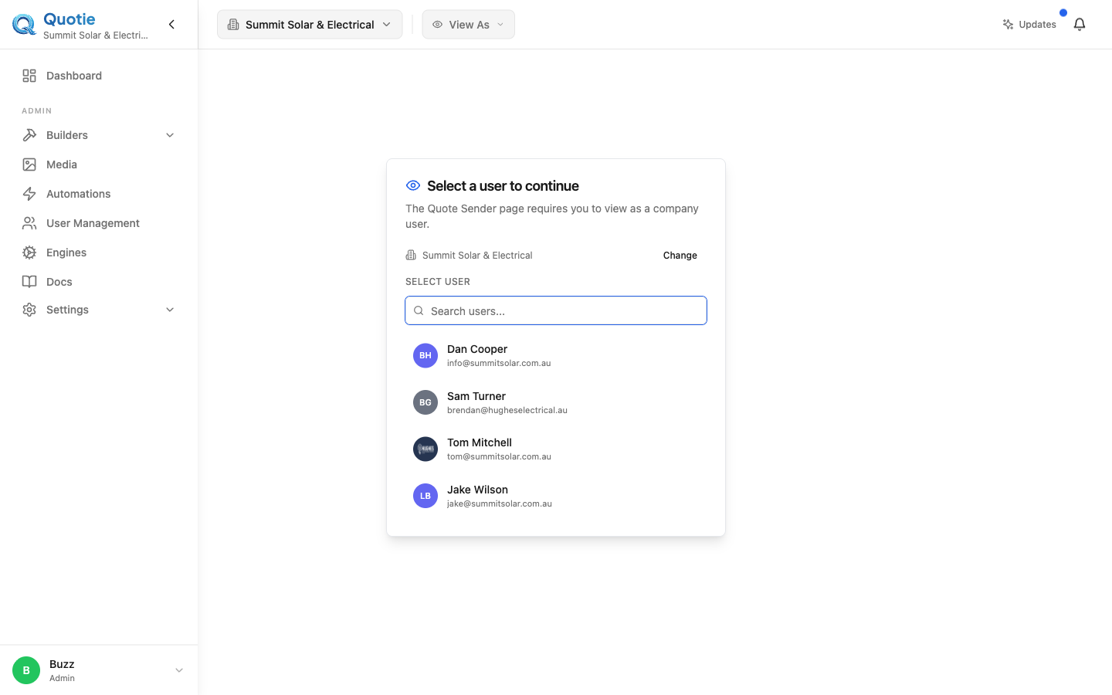Click the building icon in company selector
The image size is (1112, 695).
coord(233,25)
